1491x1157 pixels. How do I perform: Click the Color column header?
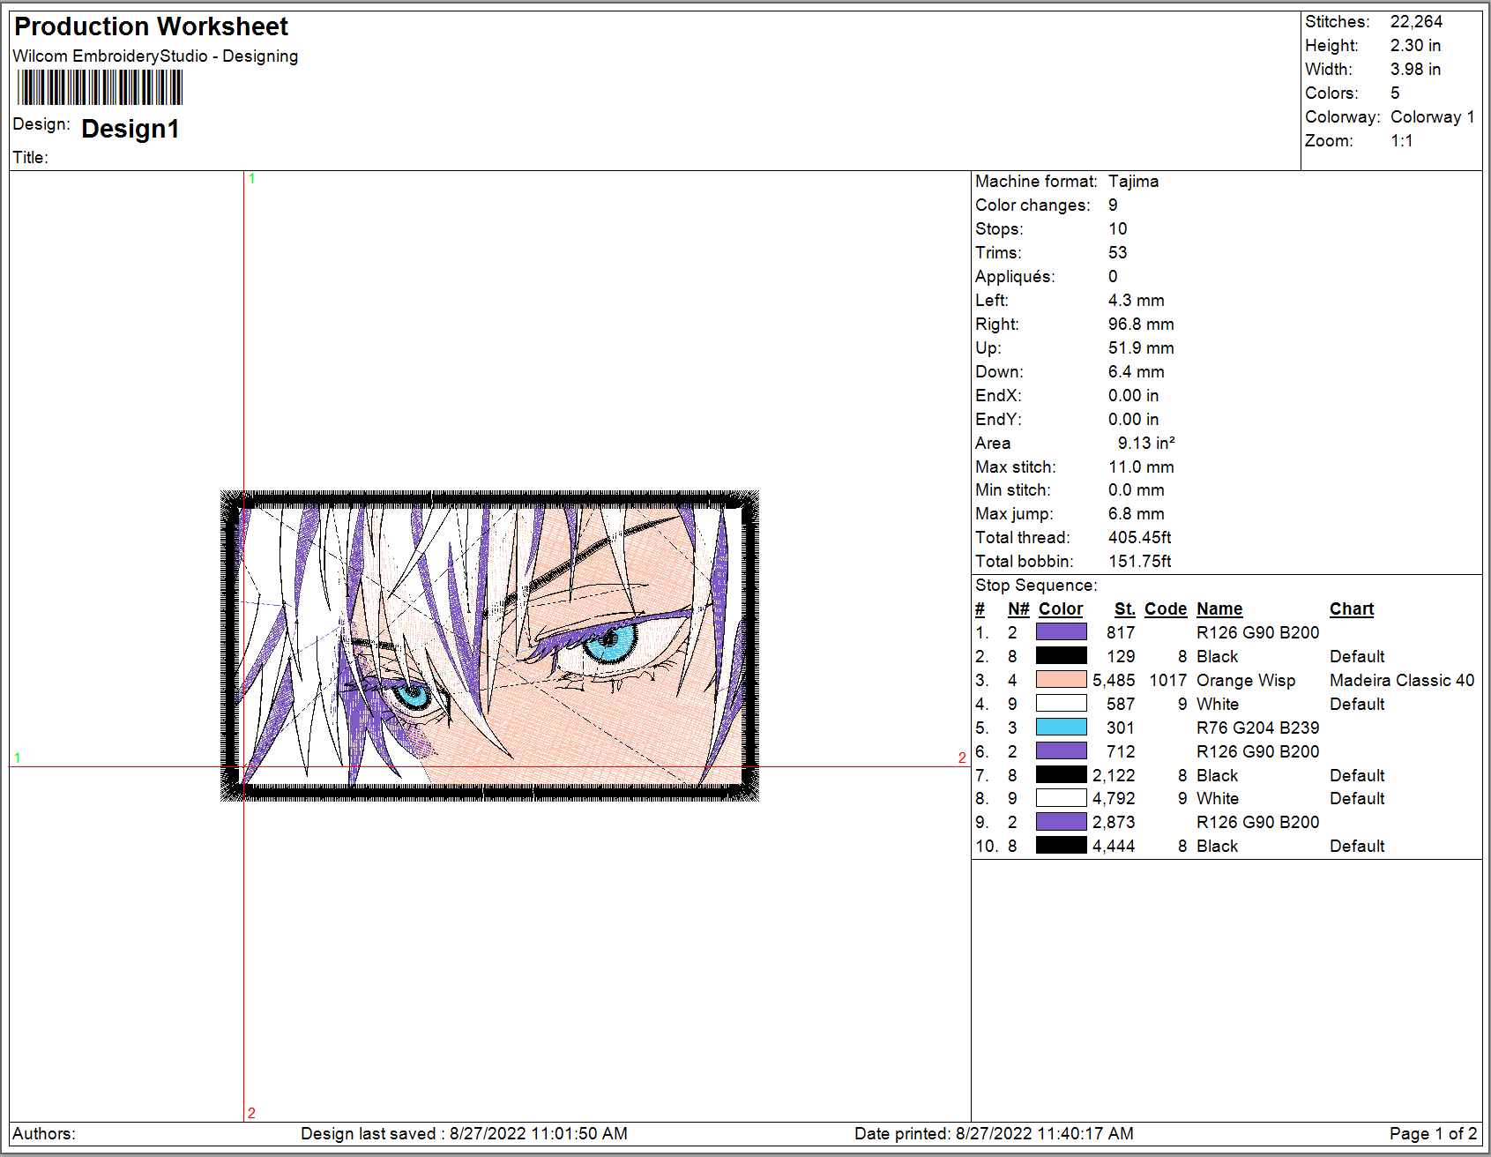pos(1061,608)
